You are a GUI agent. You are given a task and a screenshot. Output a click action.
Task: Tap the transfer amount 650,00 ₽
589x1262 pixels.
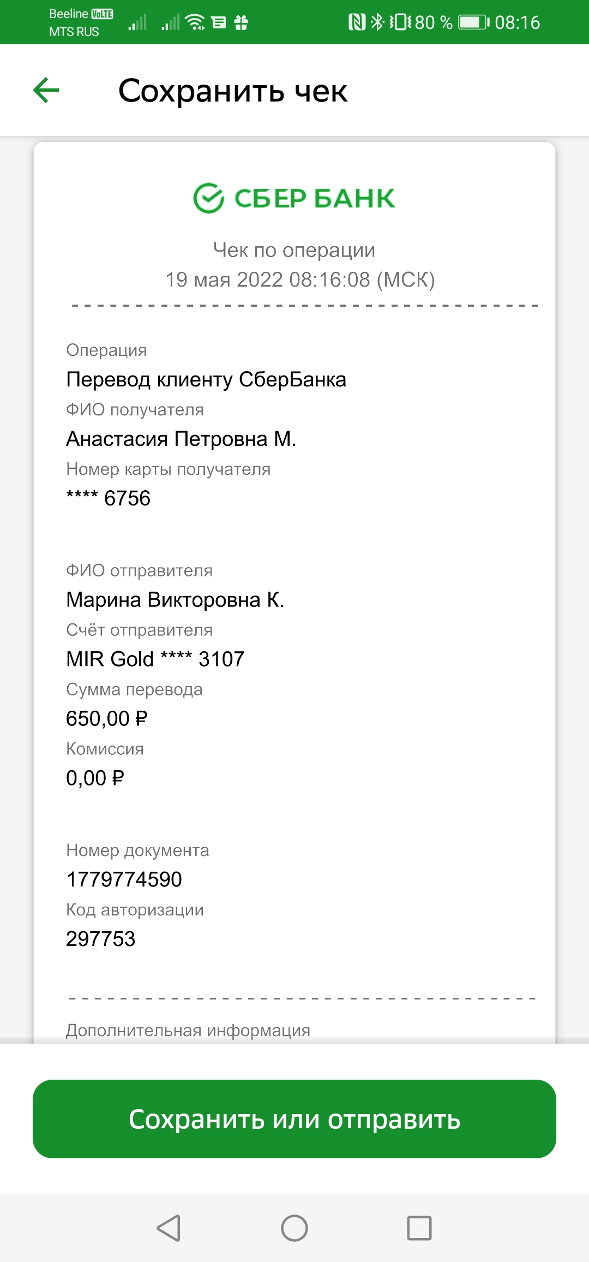[x=107, y=719]
